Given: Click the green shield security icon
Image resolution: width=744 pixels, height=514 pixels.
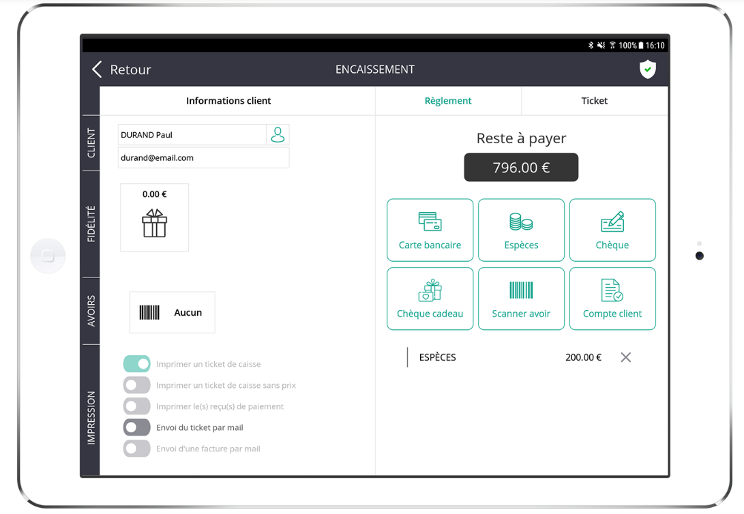Looking at the screenshot, I should 647,70.
